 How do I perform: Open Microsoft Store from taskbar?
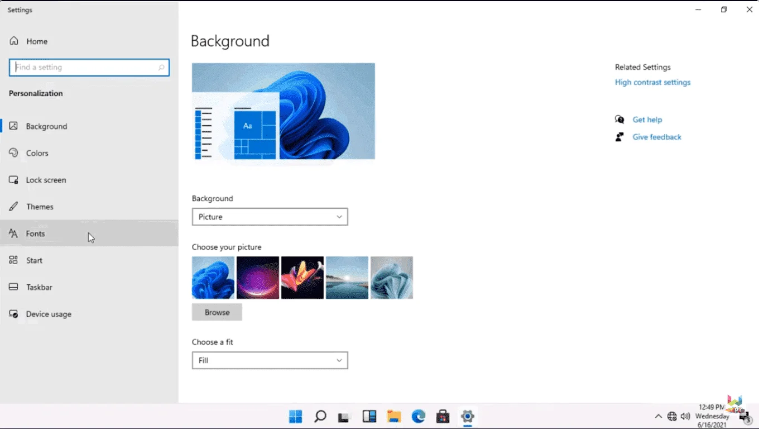[443, 416]
